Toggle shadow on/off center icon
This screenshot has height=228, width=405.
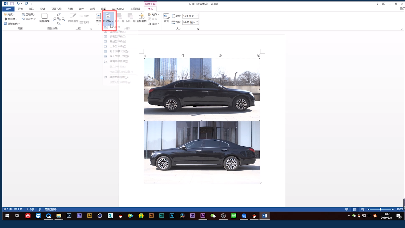point(59,19)
